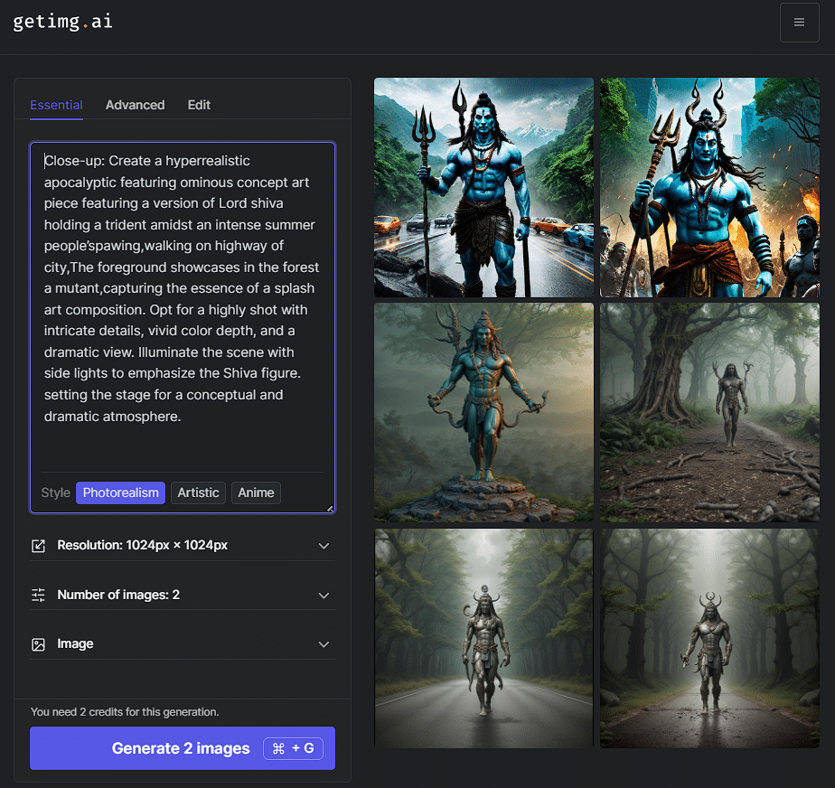Click the 'Number of images: 2' text
The width and height of the screenshot is (835, 788).
point(118,595)
